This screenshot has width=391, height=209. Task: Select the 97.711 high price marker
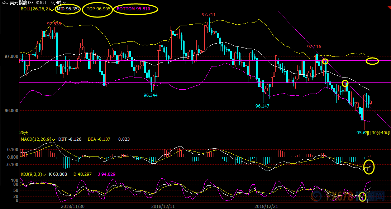pos(209,15)
